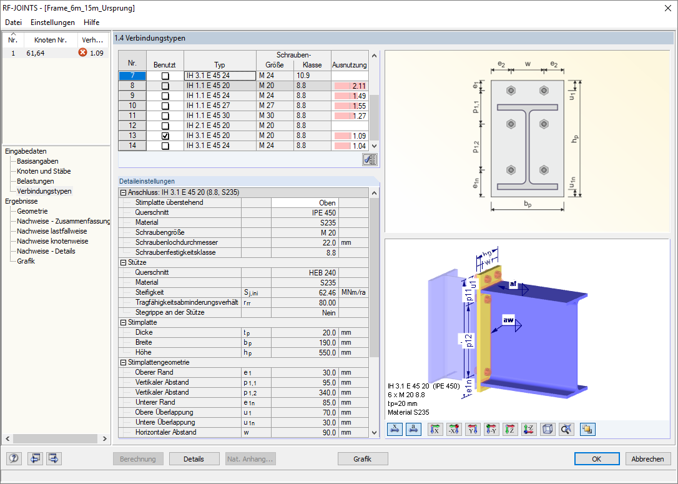This screenshot has width=678, height=484.
Task: Open the Datei menu
Action: click(13, 22)
